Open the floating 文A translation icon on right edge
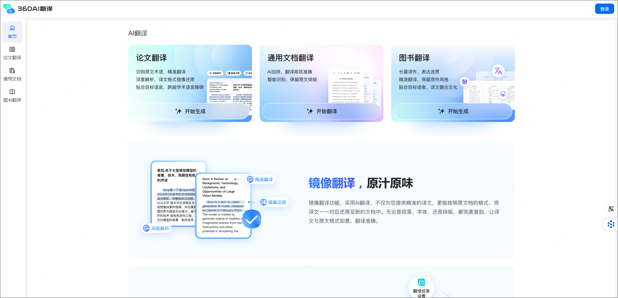The width and height of the screenshot is (618, 298). pyautogui.click(x=611, y=209)
